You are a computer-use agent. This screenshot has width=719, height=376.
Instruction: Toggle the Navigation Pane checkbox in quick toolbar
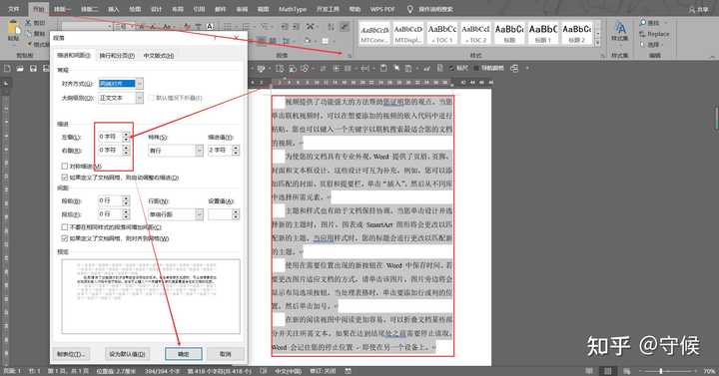475,68
